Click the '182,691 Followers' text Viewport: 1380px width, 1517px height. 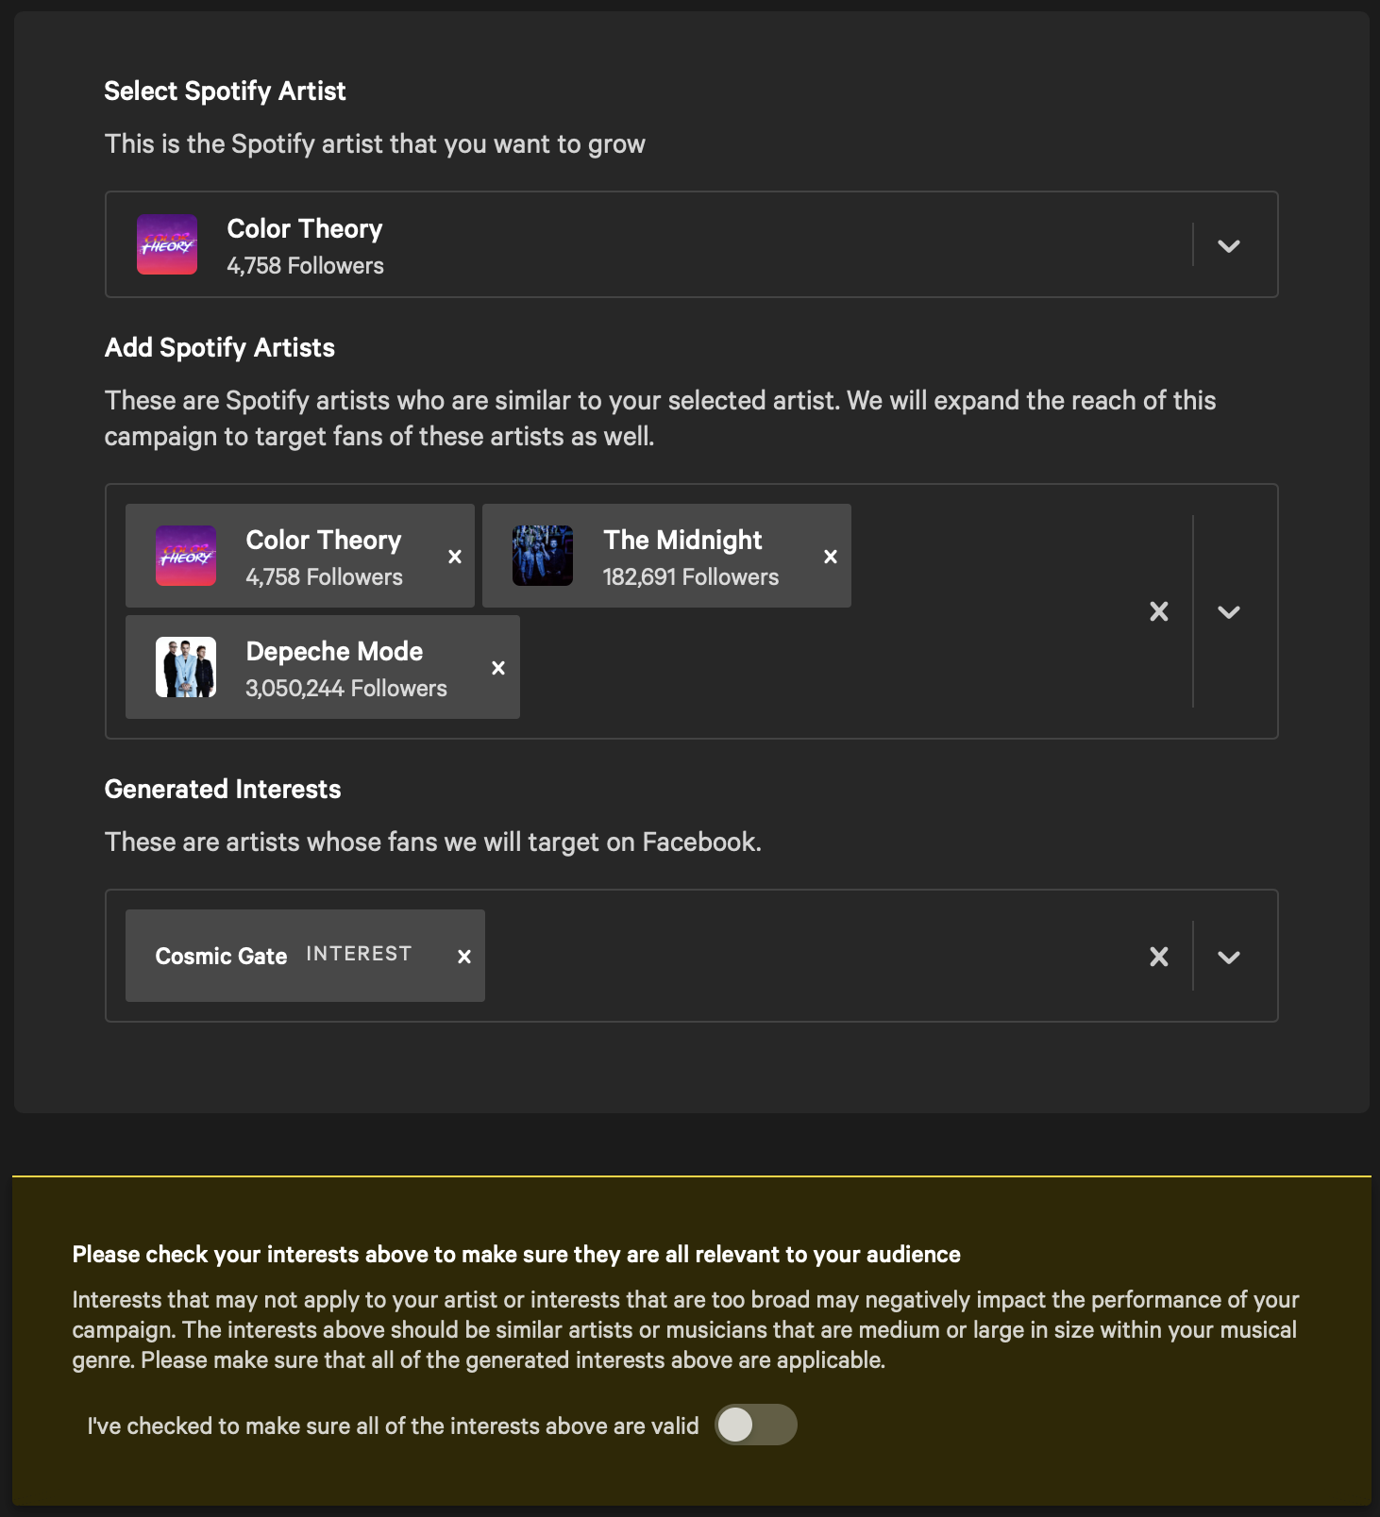tap(691, 577)
